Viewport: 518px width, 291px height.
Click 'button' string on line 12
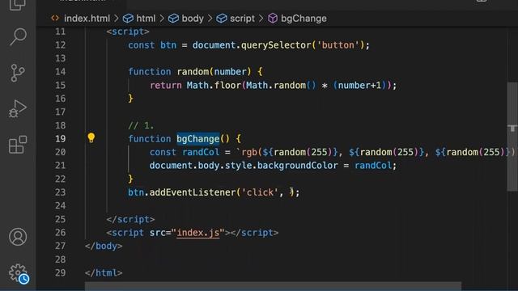click(338, 45)
